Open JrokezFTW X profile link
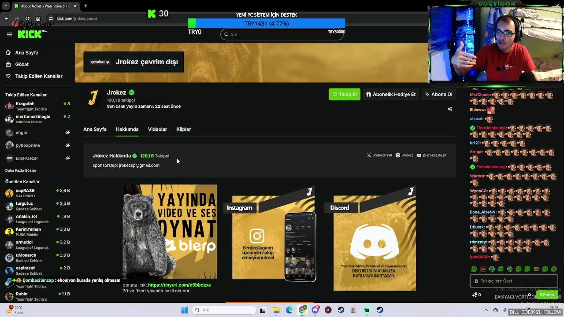 pos(379,155)
